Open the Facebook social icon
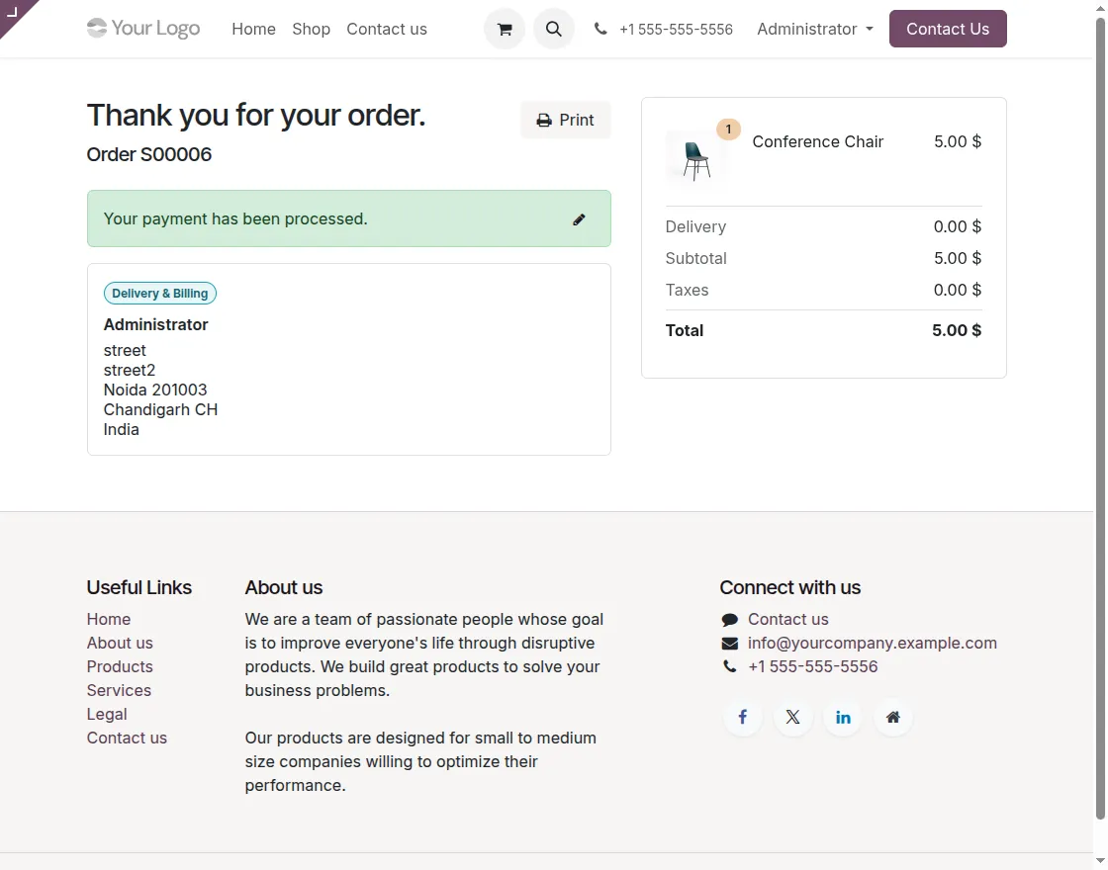The height and width of the screenshot is (870, 1108). pyautogui.click(x=743, y=718)
